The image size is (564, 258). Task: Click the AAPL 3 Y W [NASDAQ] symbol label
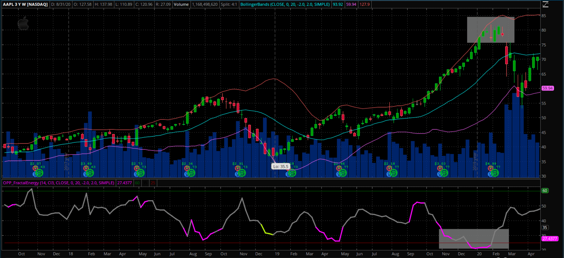tap(25, 4)
